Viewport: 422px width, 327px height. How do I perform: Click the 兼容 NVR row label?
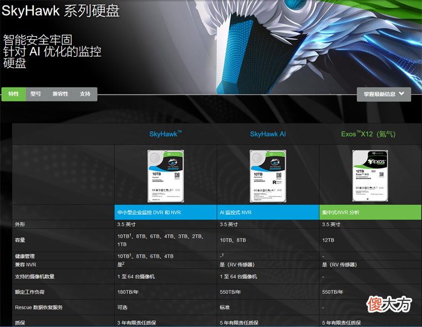pos(25,264)
